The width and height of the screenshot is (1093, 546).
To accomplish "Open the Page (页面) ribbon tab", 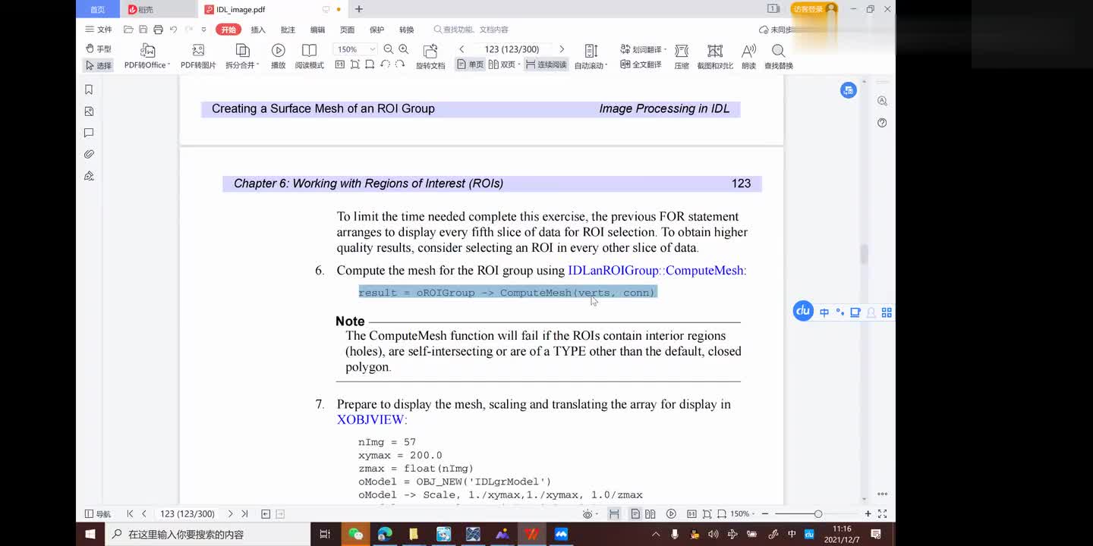I will [x=347, y=30].
